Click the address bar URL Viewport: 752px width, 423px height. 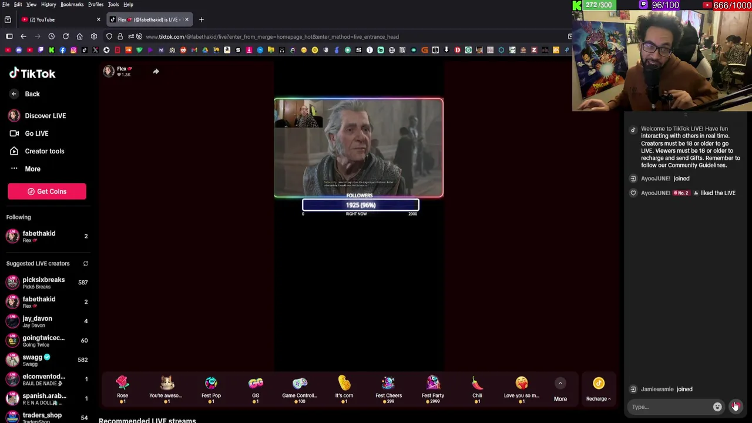coord(272,36)
